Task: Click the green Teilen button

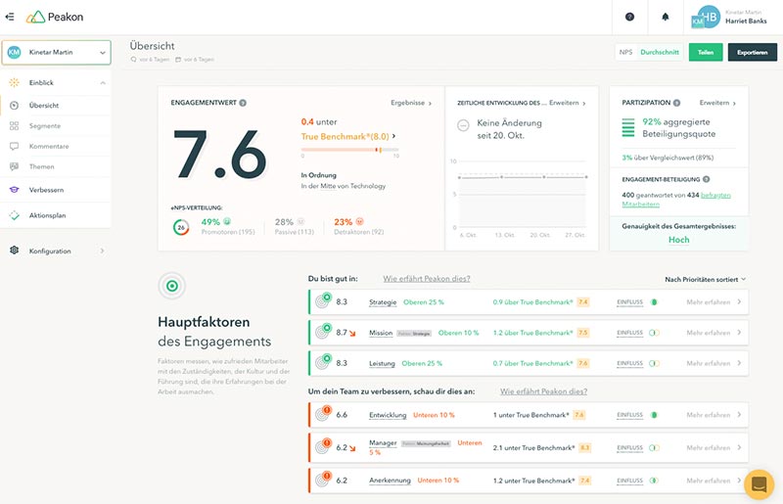Action: tap(706, 53)
